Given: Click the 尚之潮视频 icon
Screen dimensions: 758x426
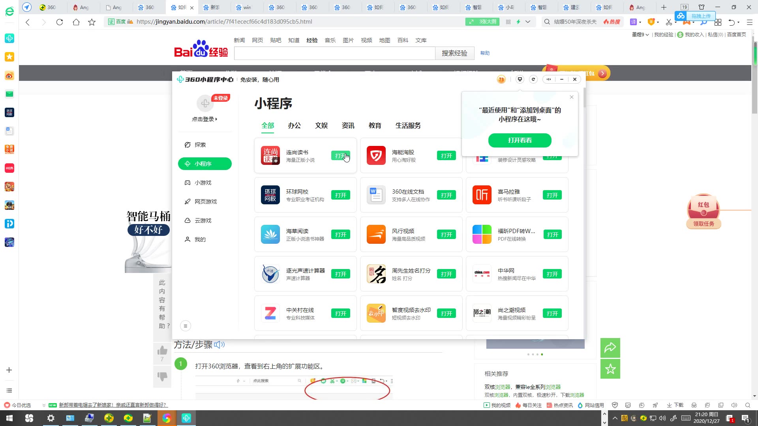Looking at the screenshot, I should pyautogui.click(x=482, y=313).
